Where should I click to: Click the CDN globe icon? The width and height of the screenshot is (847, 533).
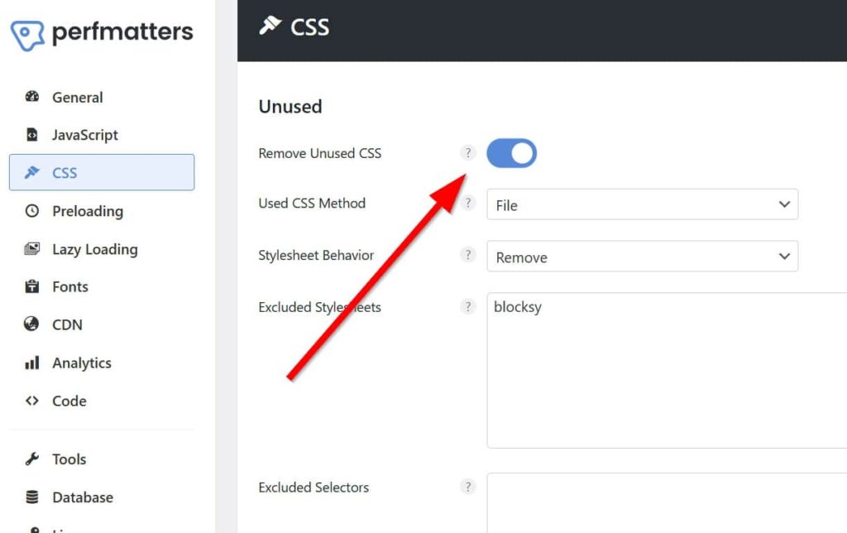coord(32,324)
